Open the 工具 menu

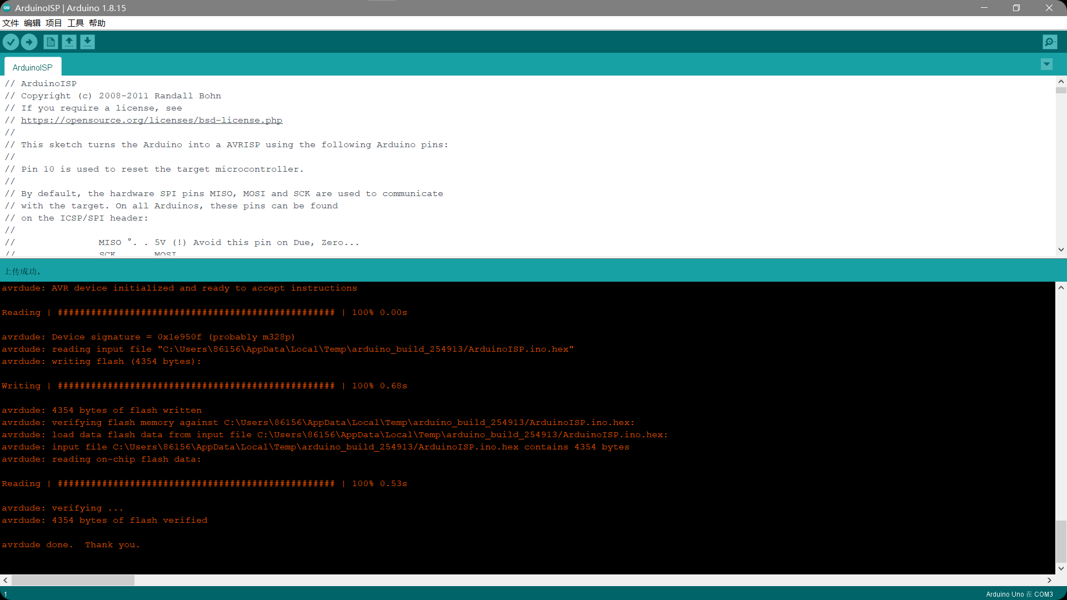click(76, 23)
